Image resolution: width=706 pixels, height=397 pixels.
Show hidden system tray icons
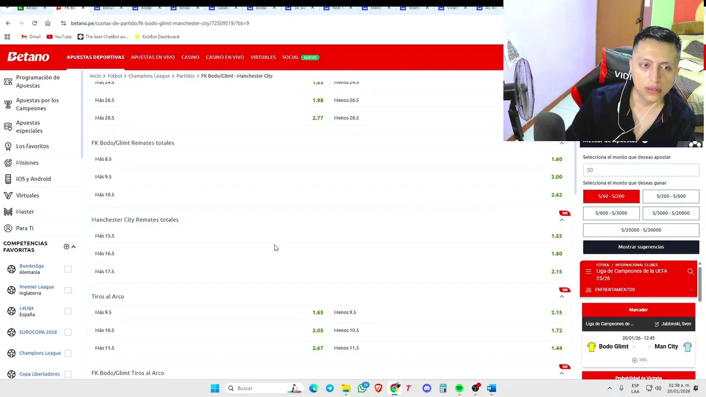coord(609,388)
